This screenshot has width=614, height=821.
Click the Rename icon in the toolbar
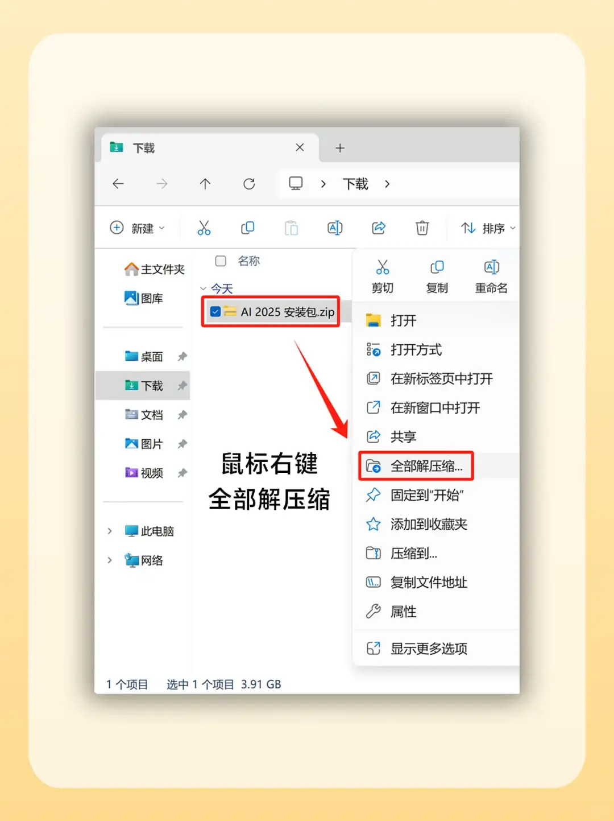pos(335,228)
